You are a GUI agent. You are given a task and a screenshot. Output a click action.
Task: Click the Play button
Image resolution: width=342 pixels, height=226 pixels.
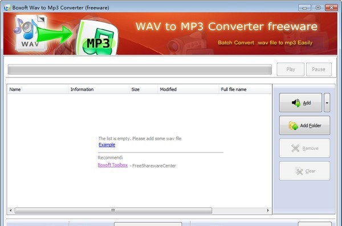[290, 69]
